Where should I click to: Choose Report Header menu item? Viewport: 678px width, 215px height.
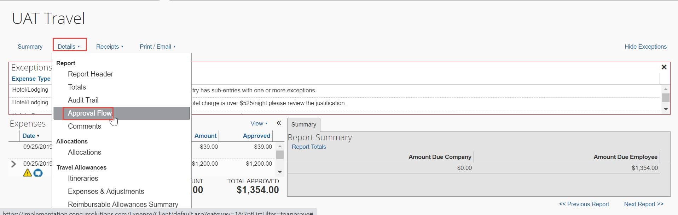[x=91, y=74]
